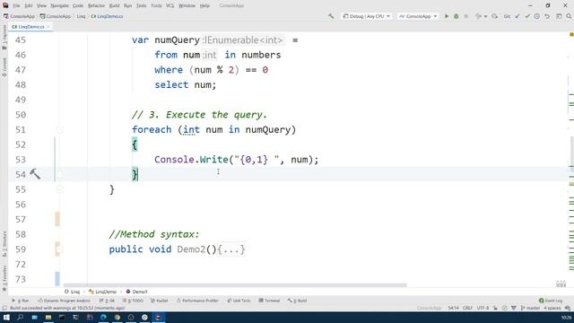The width and height of the screenshot is (574, 323).
Task: Click the status bar filter funnel icon
Action: [514, 308]
